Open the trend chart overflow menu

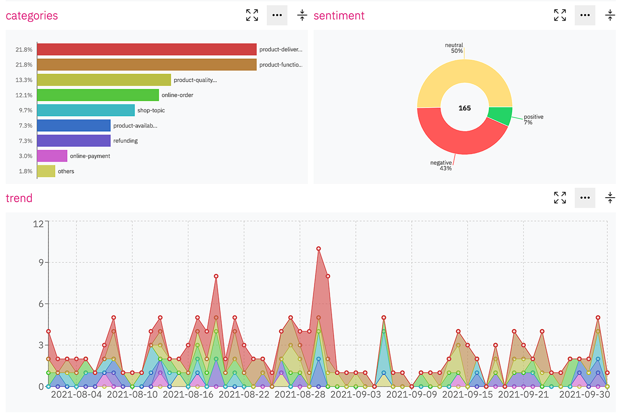[585, 198]
